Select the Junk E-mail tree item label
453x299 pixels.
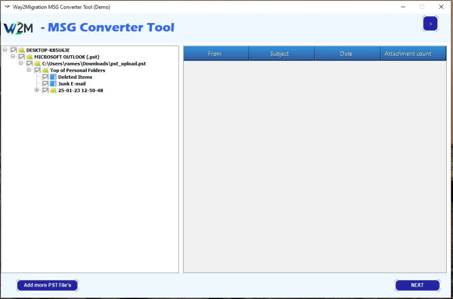72,84
